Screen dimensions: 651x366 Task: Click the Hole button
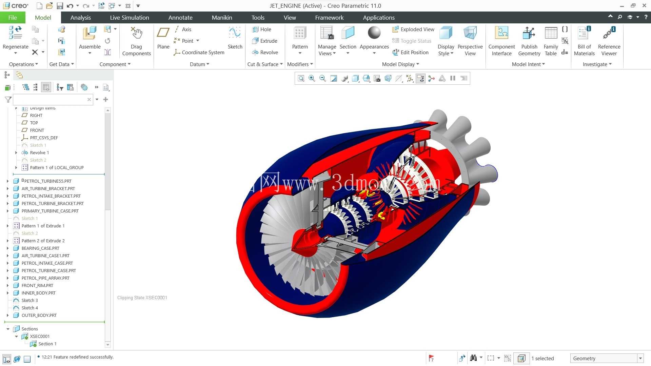point(261,29)
